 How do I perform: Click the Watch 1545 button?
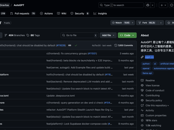click(121, 23)
